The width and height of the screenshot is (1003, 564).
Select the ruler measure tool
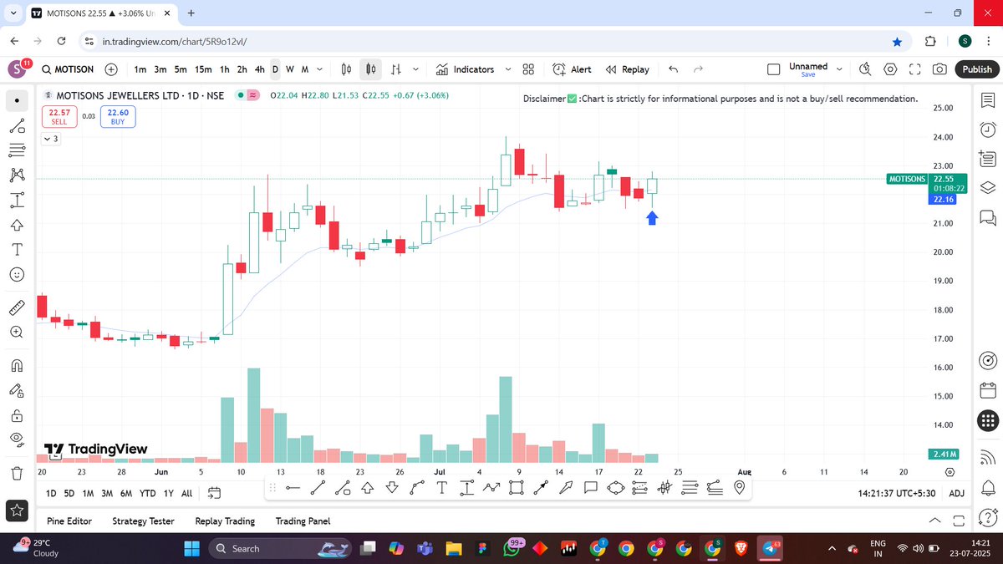(17, 307)
